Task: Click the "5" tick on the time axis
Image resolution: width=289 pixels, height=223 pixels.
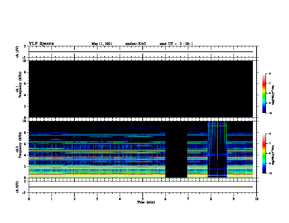Action: pos(143,199)
